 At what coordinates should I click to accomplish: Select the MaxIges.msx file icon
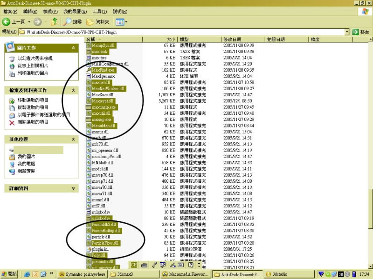coord(89,76)
